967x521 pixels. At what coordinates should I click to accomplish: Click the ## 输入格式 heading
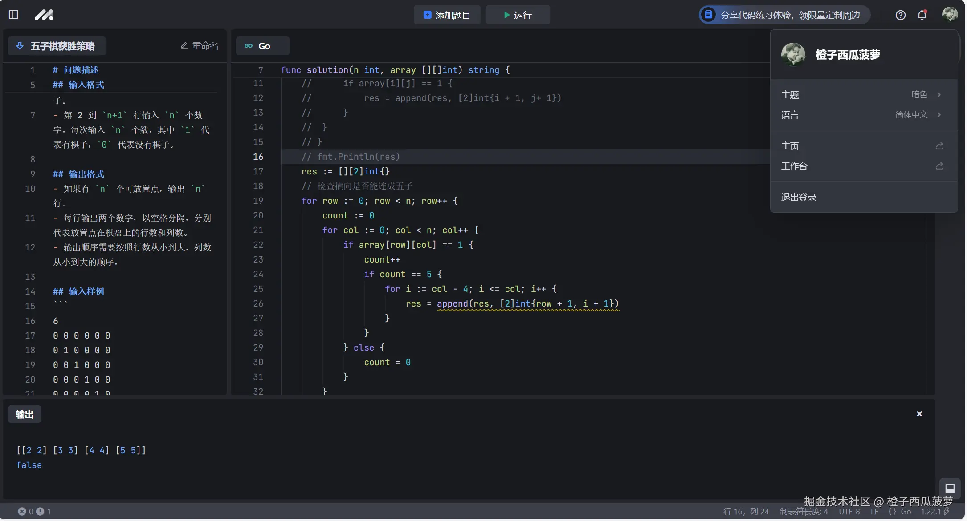click(x=78, y=85)
